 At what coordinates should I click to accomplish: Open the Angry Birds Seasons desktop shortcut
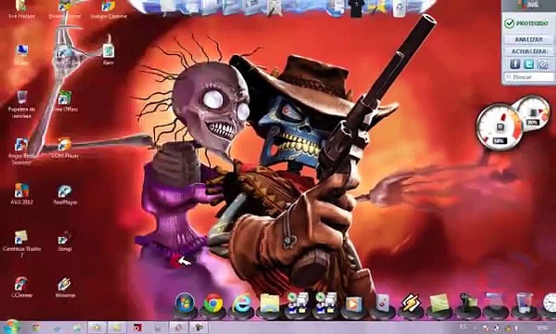pyautogui.click(x=20, y=150)
